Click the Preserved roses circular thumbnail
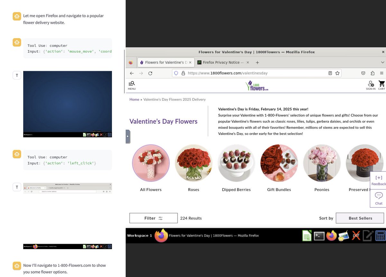386x277 pixels. pyautogui.click(x=364, y=163)
